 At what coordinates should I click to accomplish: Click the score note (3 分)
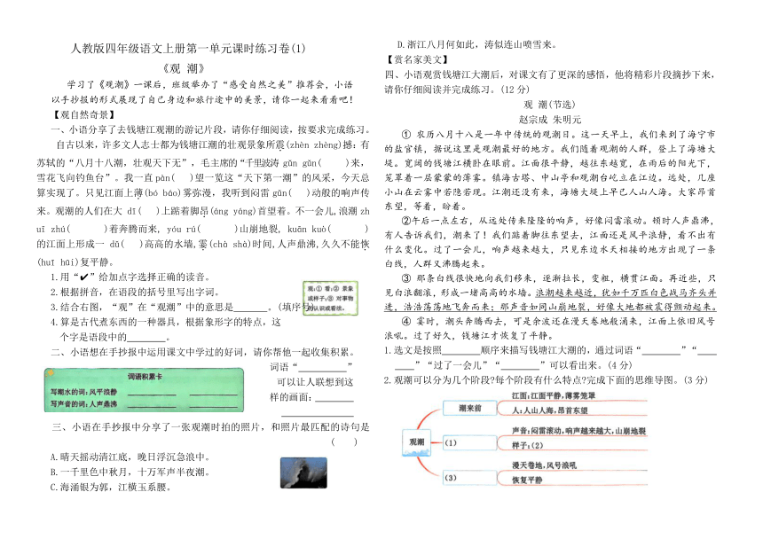pos(695,380)
